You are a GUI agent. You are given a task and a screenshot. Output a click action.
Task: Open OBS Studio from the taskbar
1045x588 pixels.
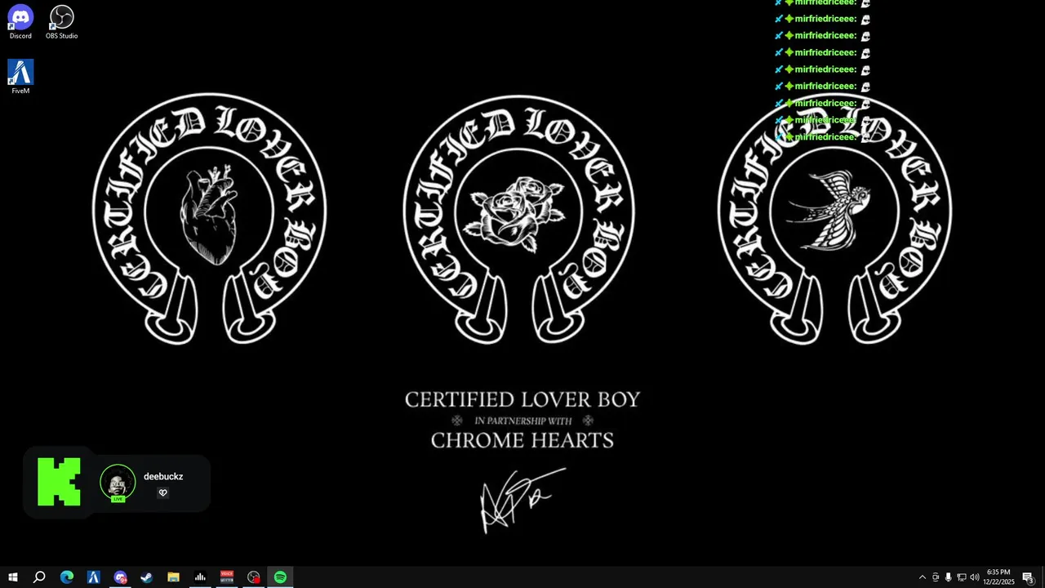pyautogui.click(x=254, y=577)
